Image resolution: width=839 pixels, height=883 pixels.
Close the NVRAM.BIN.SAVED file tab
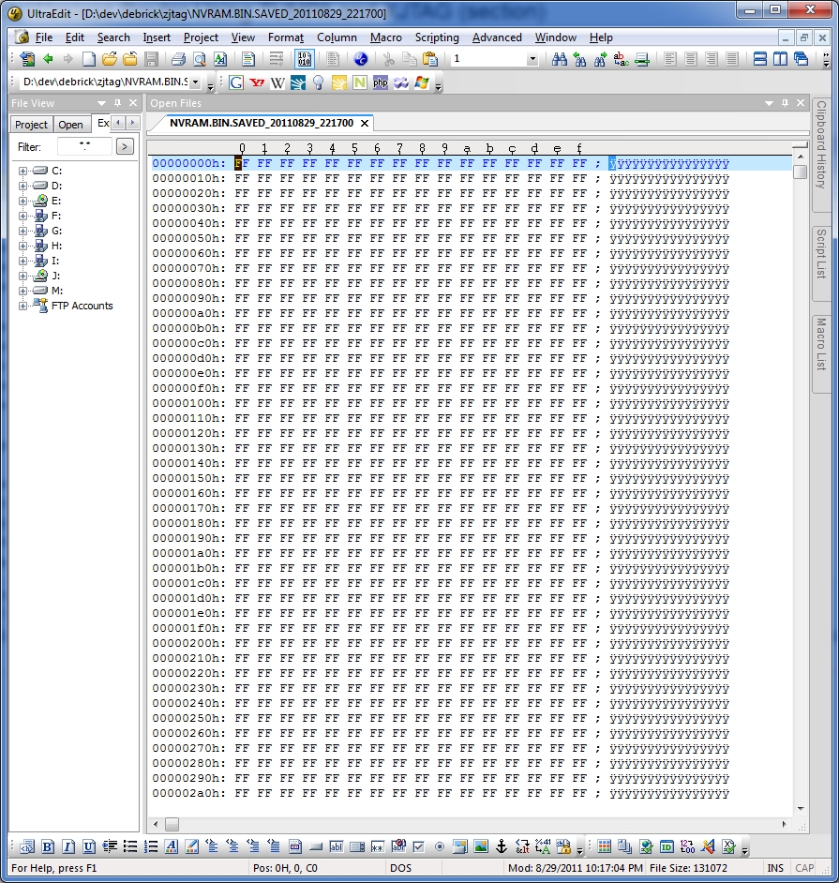click(365, 123)
